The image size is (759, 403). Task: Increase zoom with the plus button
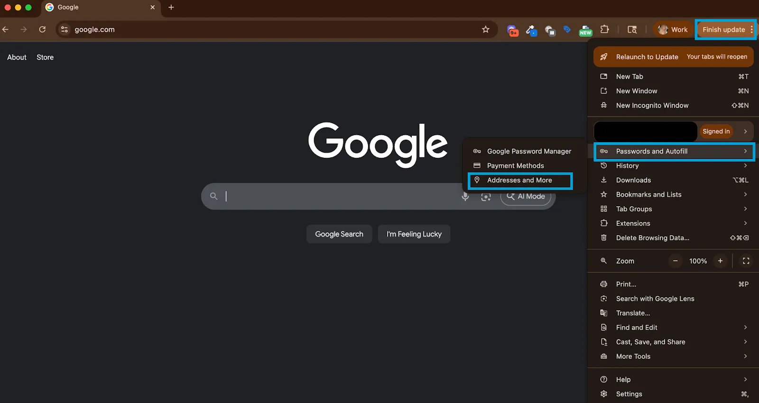coord(720,261)
